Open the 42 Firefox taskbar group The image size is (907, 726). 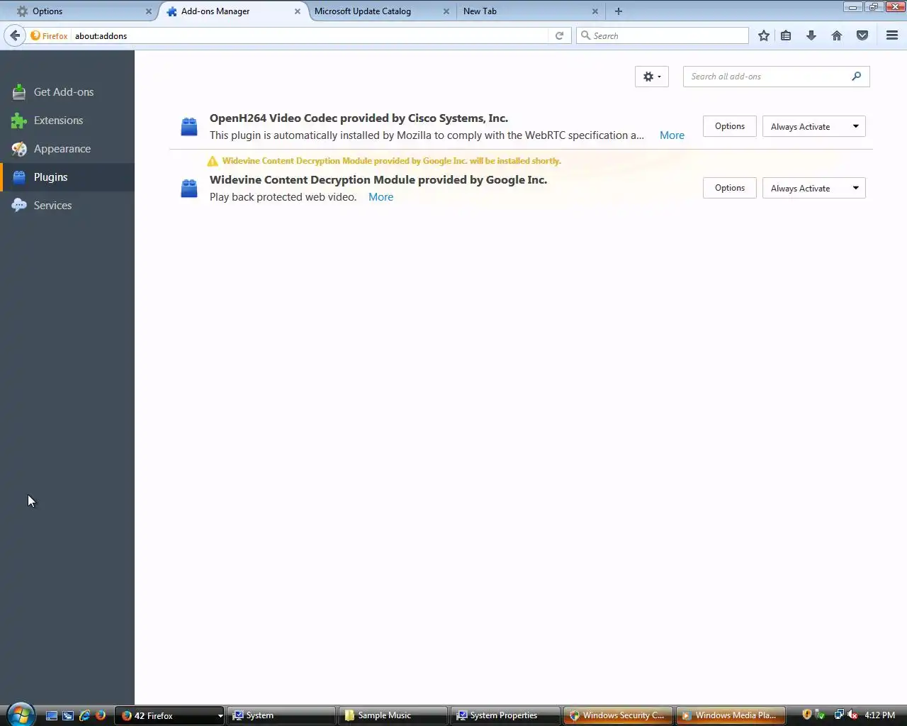(x=170, y=715)
